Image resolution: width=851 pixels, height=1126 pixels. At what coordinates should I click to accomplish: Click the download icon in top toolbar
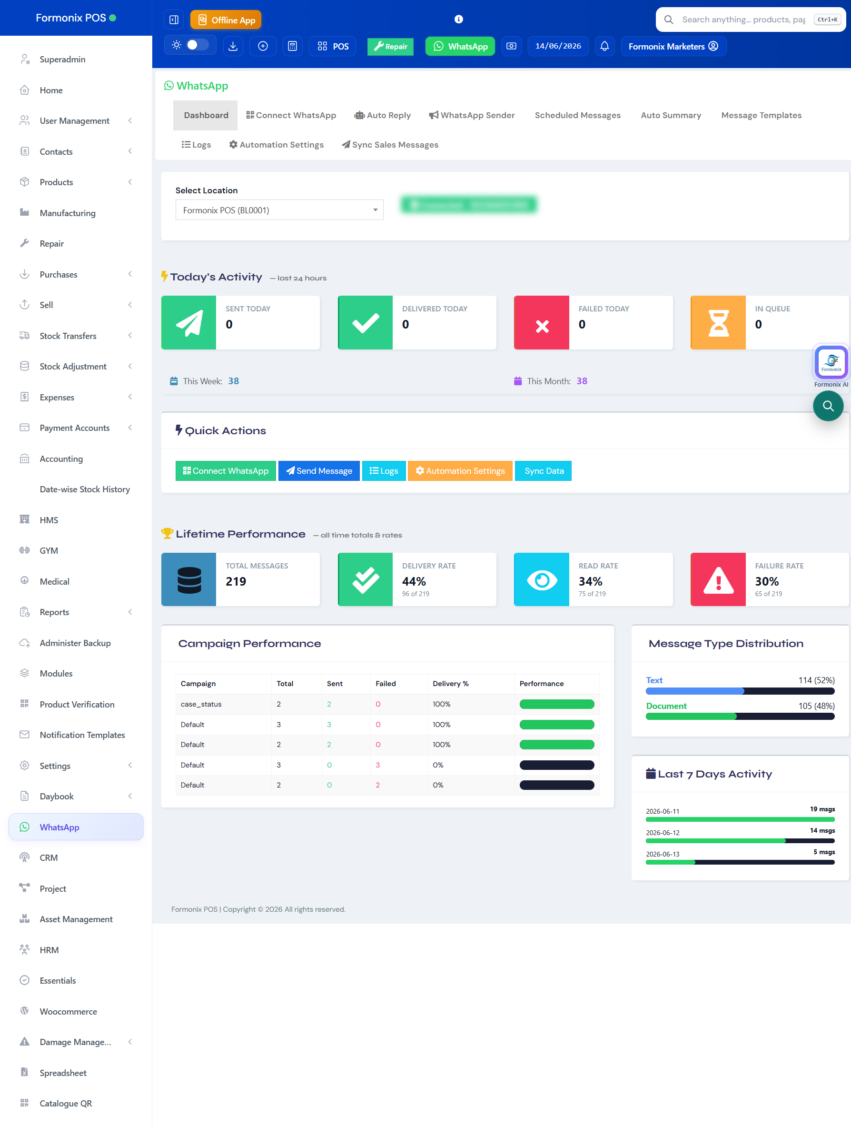pyautogui.click(x=233, y=46)
